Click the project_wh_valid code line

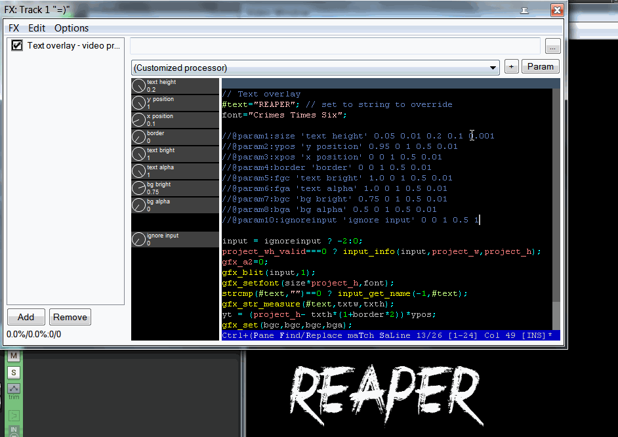tap(382, 251)
